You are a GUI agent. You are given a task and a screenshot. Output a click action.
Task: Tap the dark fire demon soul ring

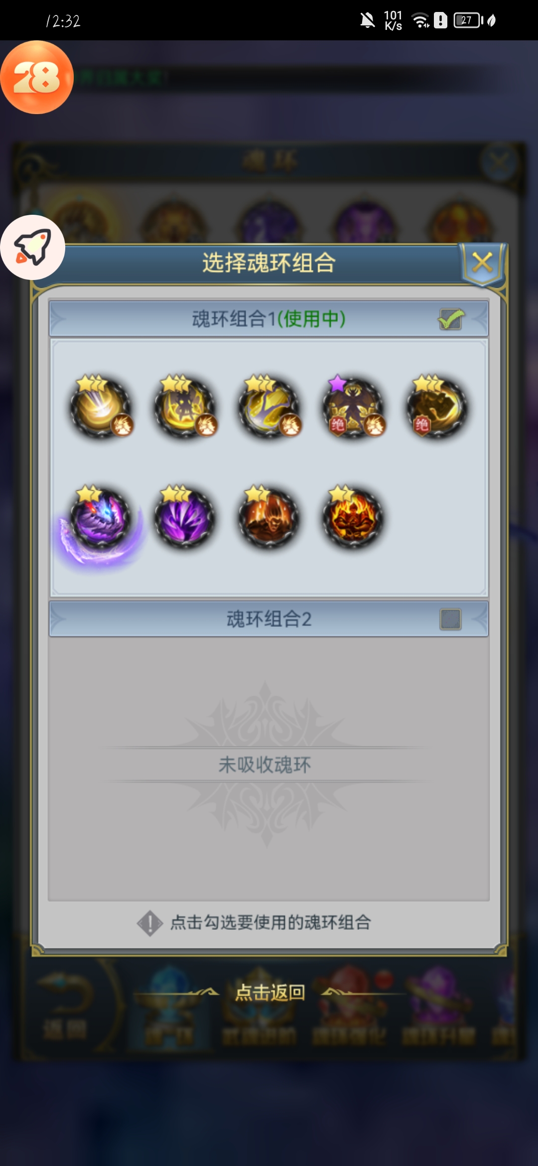click(270, 518)
